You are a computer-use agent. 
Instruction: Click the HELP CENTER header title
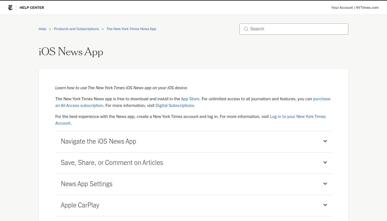(x=32, y=8)
